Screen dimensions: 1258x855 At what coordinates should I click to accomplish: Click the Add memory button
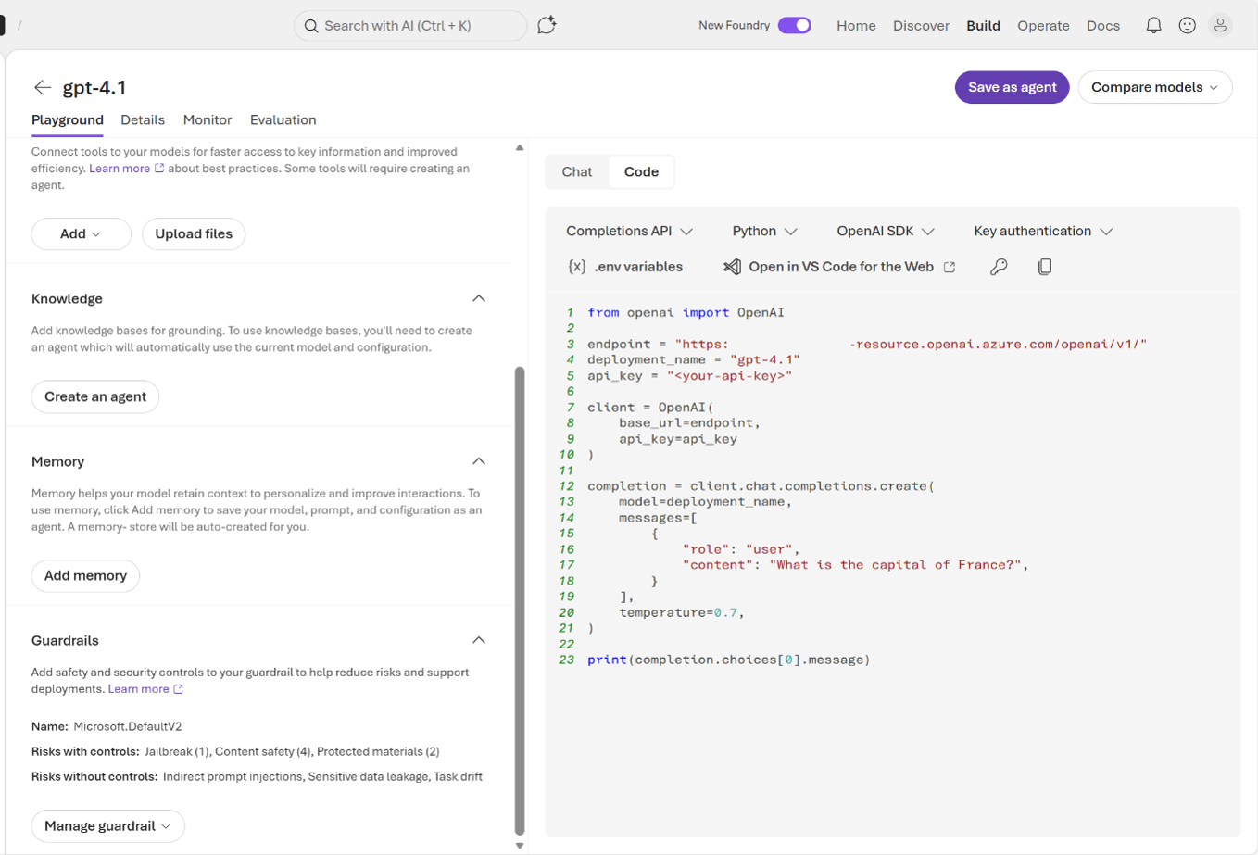pyautogui.click(x=85, y=575)
